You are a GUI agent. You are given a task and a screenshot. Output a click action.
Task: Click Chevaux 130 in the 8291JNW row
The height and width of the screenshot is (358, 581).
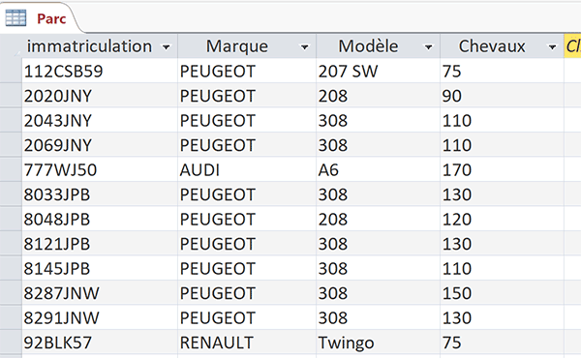tap(502, 317)
